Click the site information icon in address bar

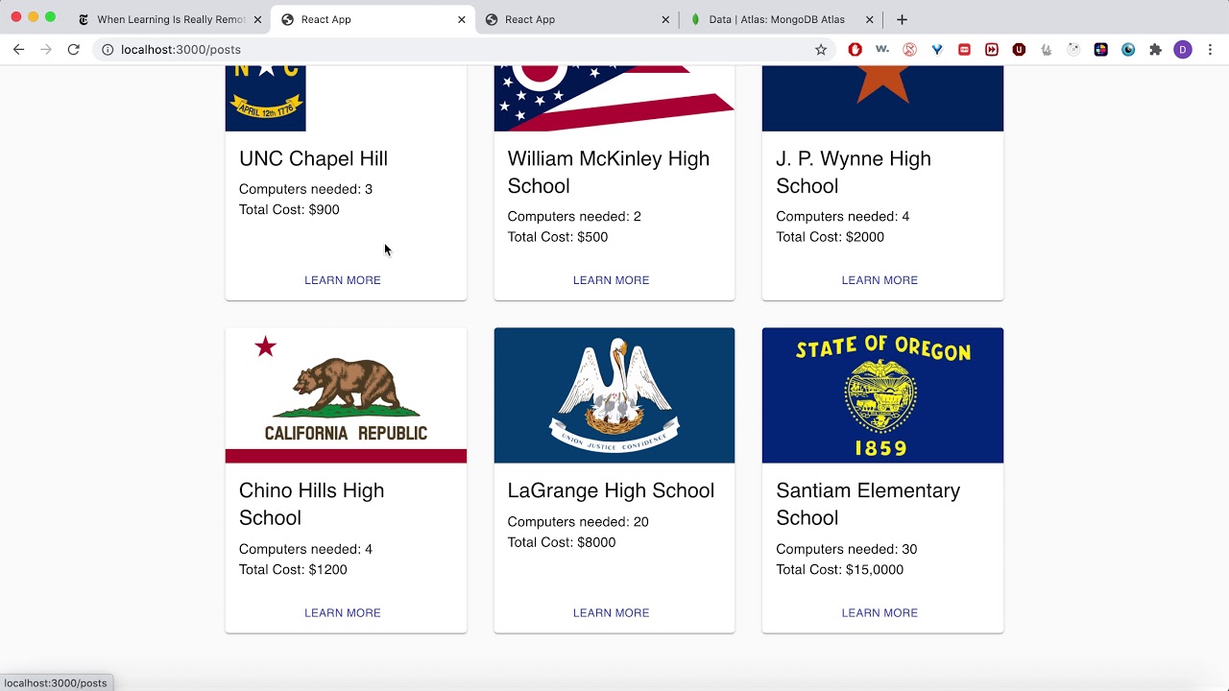pos(108,50)
